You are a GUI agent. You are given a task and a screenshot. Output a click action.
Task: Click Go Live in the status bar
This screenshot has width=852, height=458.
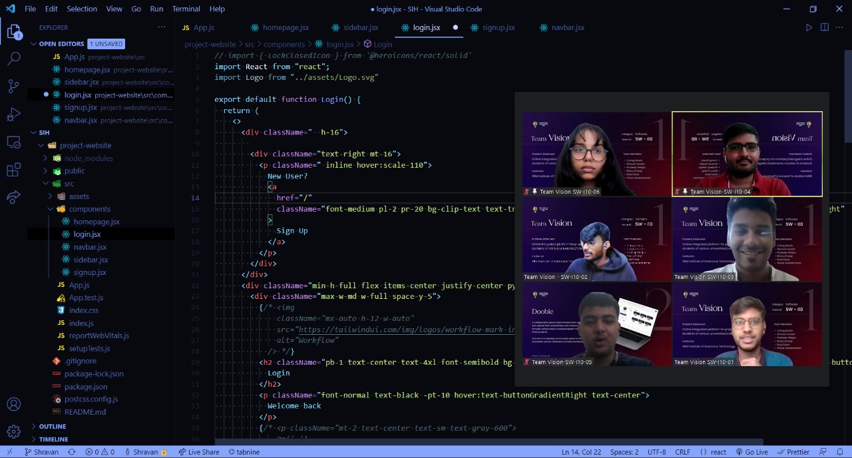(x=753, y=452)
